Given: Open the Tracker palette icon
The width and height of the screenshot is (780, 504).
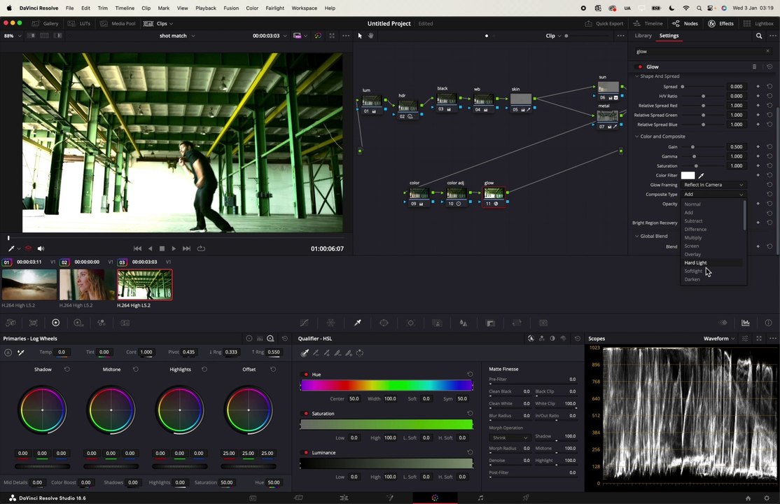Looking at the screenshot, I should click(x=410, y=323).
